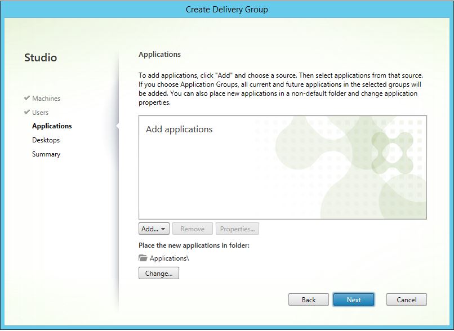The height and width of the screenshot is (331, 454).
Task: Switch to the Desktops step
Action: [46, 140]
